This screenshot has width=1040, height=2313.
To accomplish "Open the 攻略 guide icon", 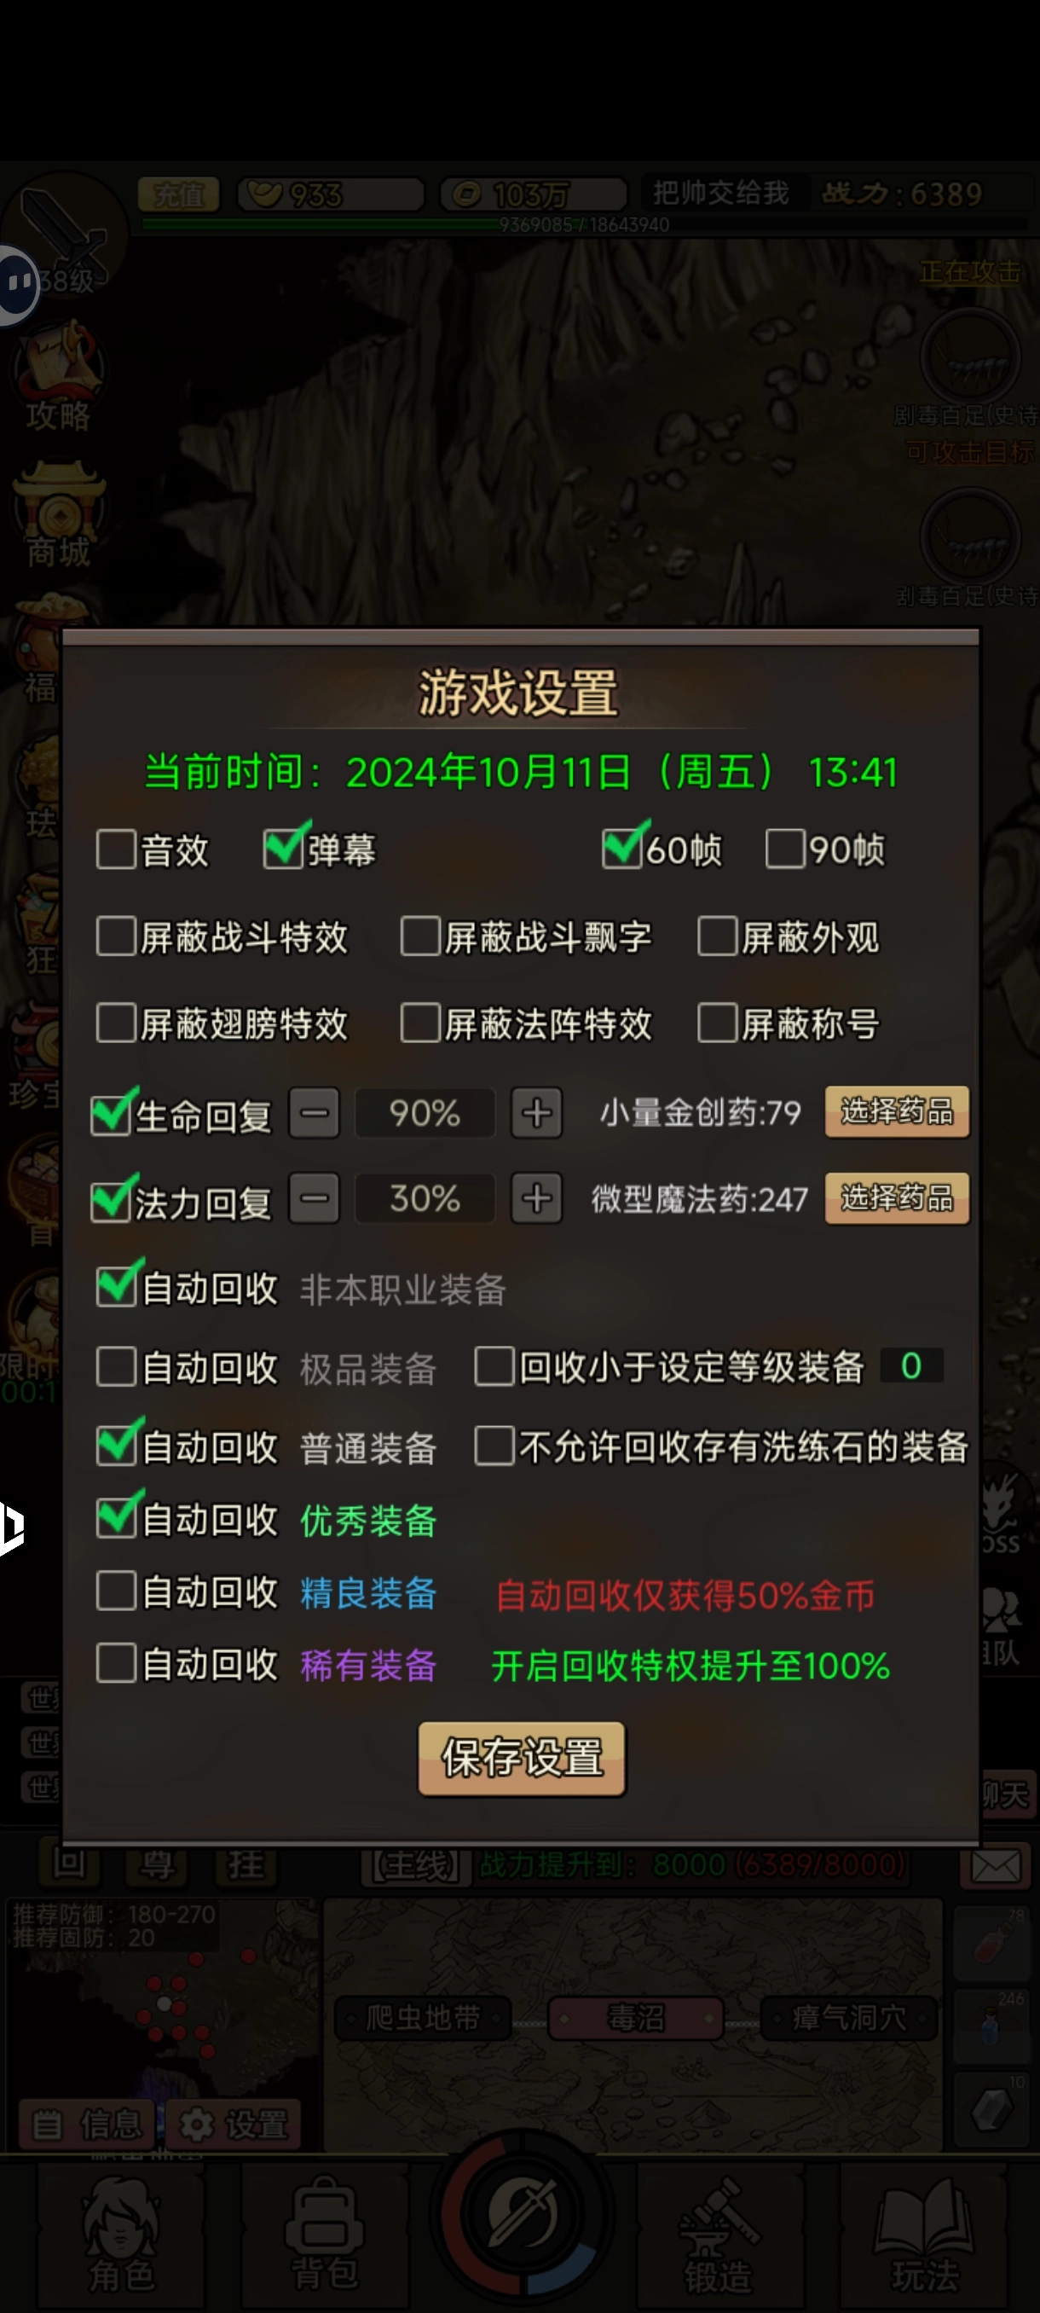I will click(58, 377).
